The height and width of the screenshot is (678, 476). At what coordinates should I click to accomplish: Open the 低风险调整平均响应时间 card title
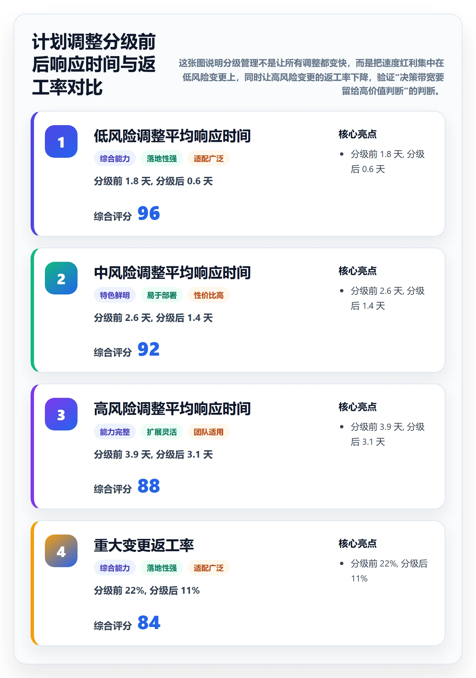tap(172, 136)
